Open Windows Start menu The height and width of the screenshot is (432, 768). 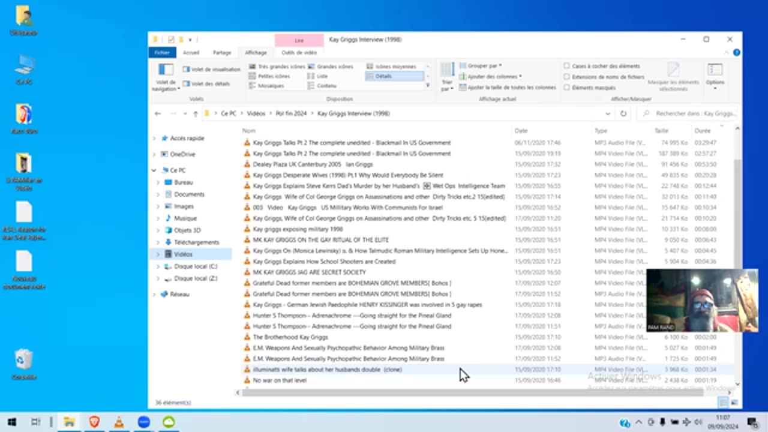click(11, 422)
